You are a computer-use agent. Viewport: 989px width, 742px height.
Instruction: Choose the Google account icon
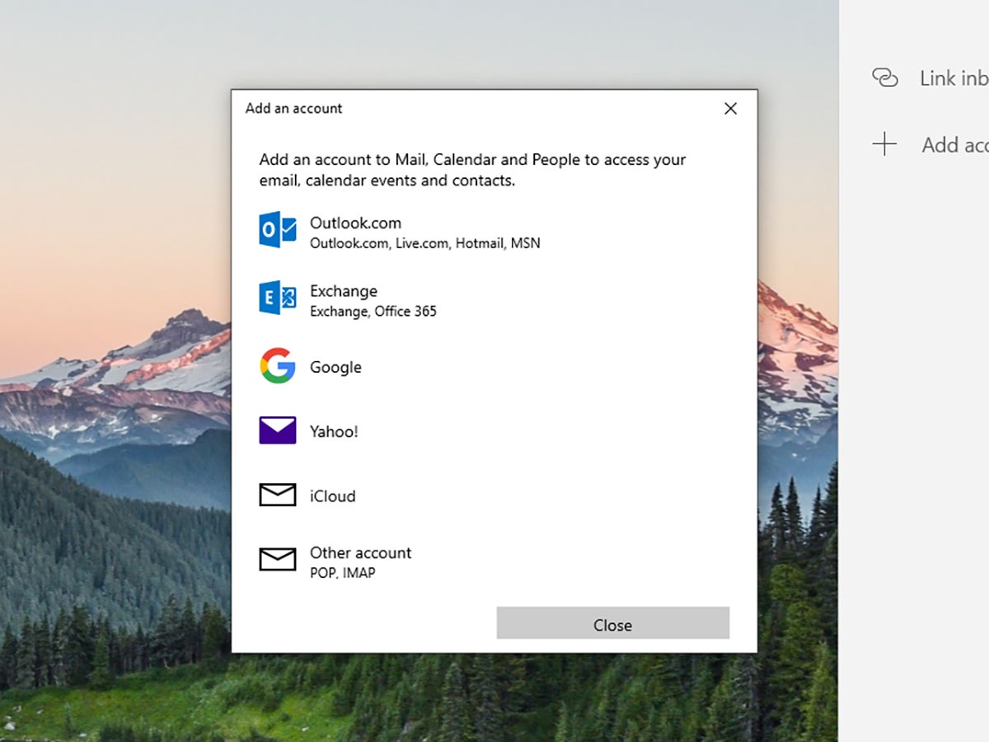pyautogui.click(x=278, y=366)
